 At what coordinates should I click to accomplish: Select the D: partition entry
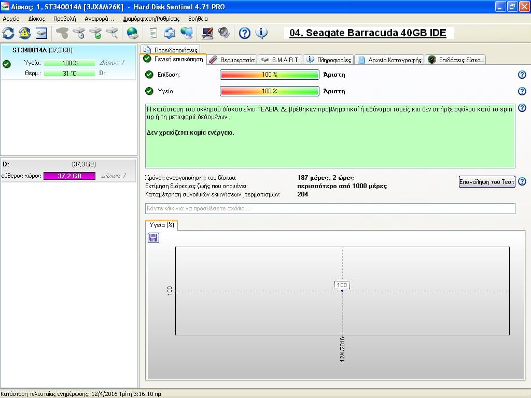[68, 170]
